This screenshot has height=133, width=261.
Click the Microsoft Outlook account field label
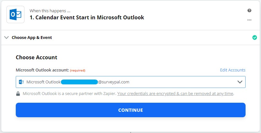coord(42,70)
